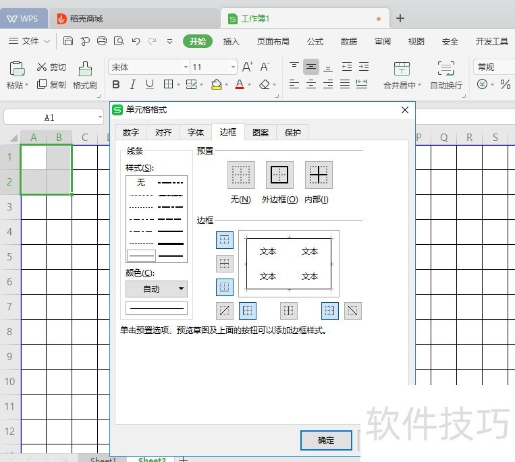This screenshot has height=462, width=515.
Task: Click the 剪切 (Cut) button
Action: click(51, 67)
